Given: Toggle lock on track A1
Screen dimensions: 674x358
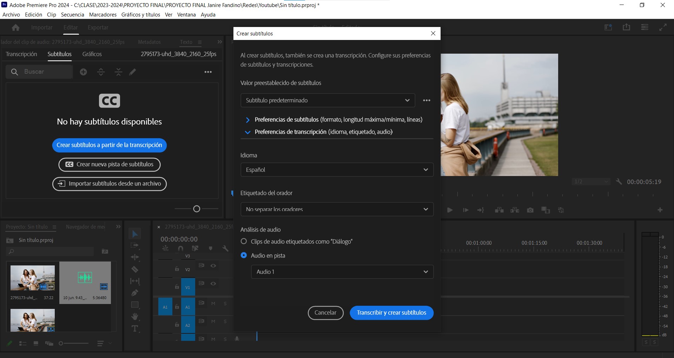Looking at the screenshot, I should click(177, 307).
